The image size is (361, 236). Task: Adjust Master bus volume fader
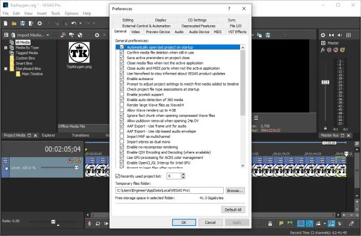pyautogui.click(x=325, y=82)
